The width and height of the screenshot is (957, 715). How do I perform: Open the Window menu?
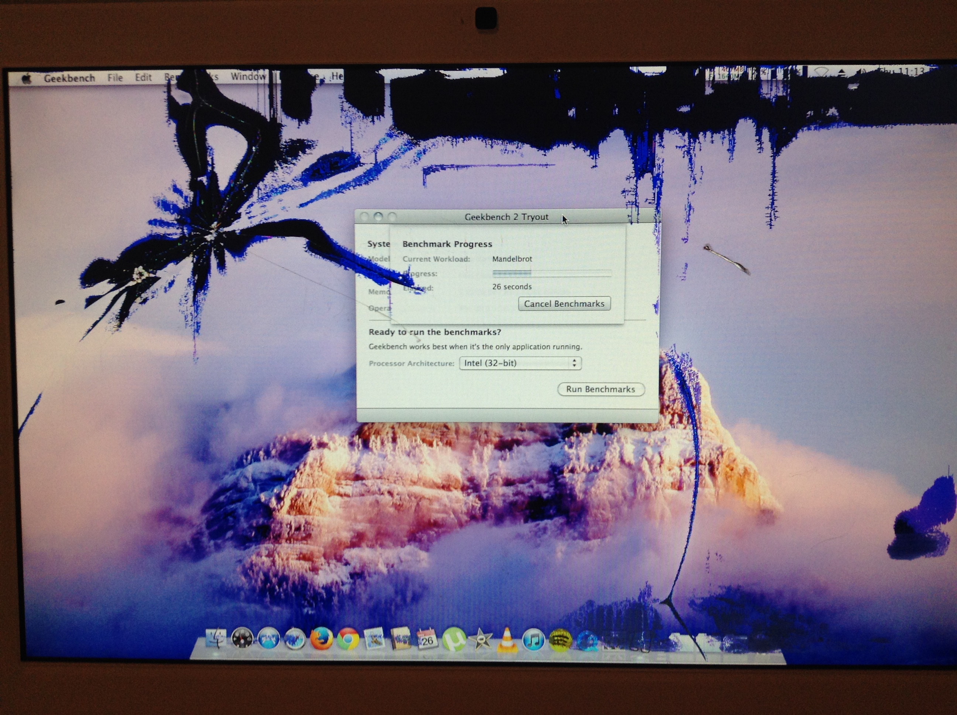[x=248, y=76]
